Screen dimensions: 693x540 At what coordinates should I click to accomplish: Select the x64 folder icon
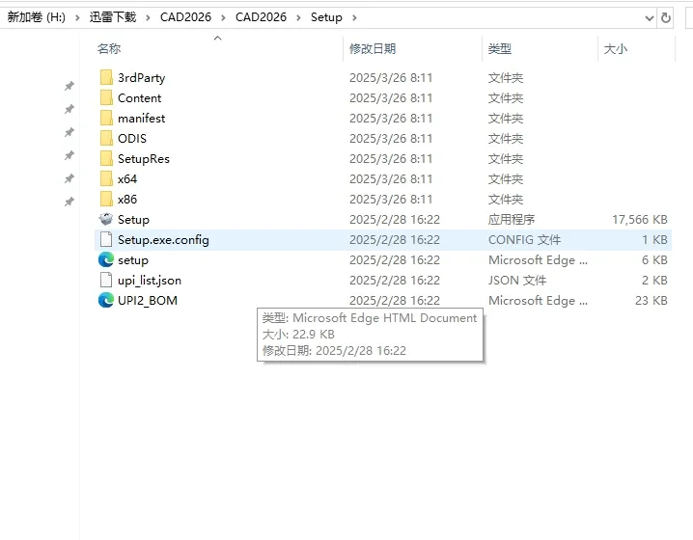[x=106, y=179]
